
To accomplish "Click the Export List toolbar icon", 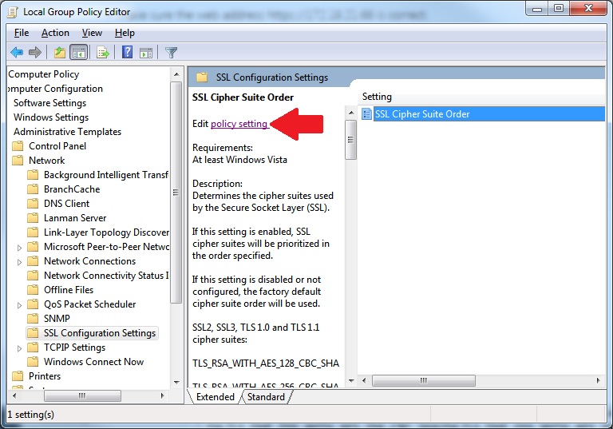I will click(102, 53).
